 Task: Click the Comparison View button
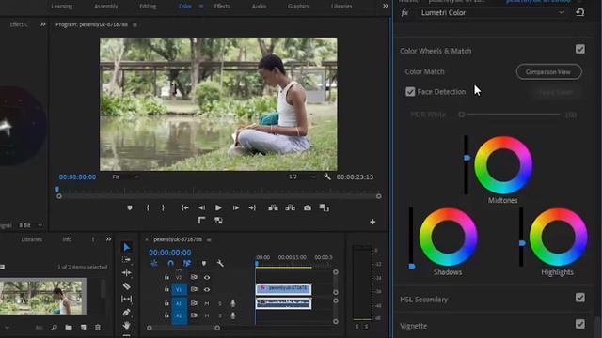tap(548, 71)
